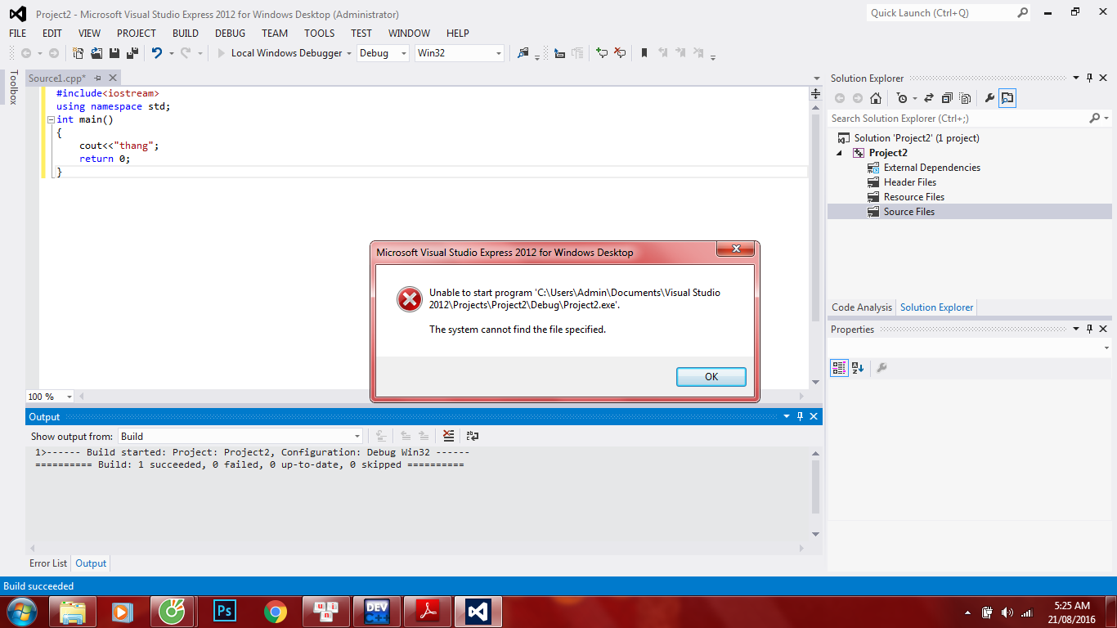Click the comment out selected lines icon
The width and height of the screenshot is (1117, 628).
[x=602, y=53]
